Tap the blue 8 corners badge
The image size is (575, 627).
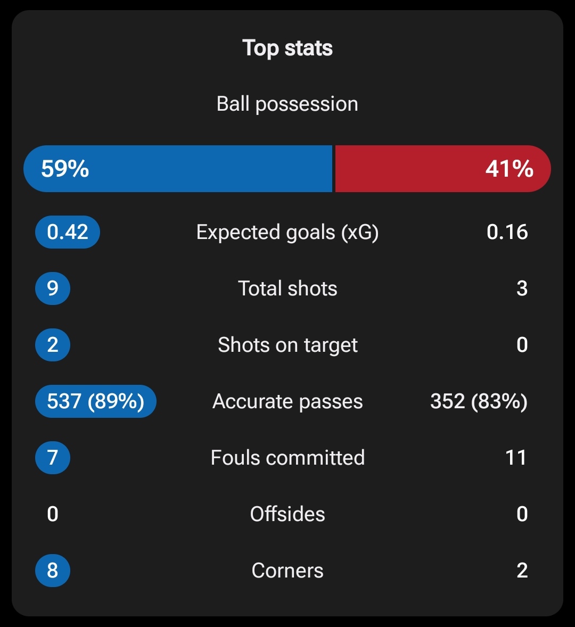pos(53,570)
